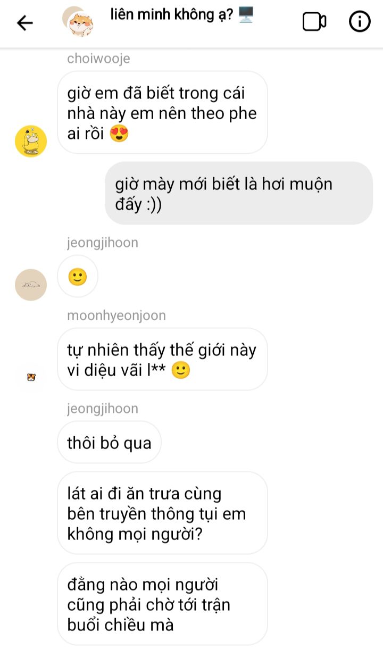Tap jeongjihoon's name above "thôi bỏ qua"
Screen dimensions: 383x649
(x=103, y=409)
